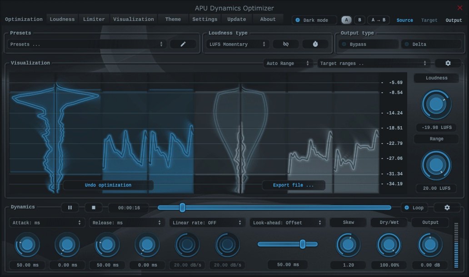Stop playback with the stop button
The height and width of the screenshot is (277, 469).
pyautogui.click(x=94, y=208)
